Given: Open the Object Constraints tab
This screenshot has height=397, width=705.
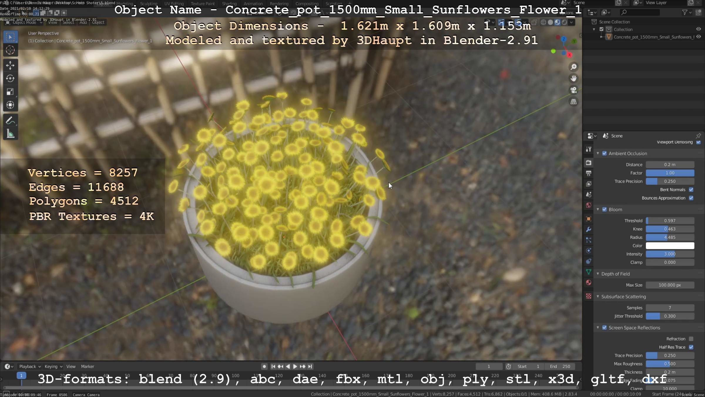Looking at the screenshot, I should pos(588,261).
